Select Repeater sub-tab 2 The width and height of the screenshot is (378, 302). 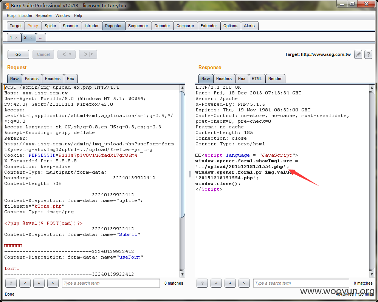(25, 38)
